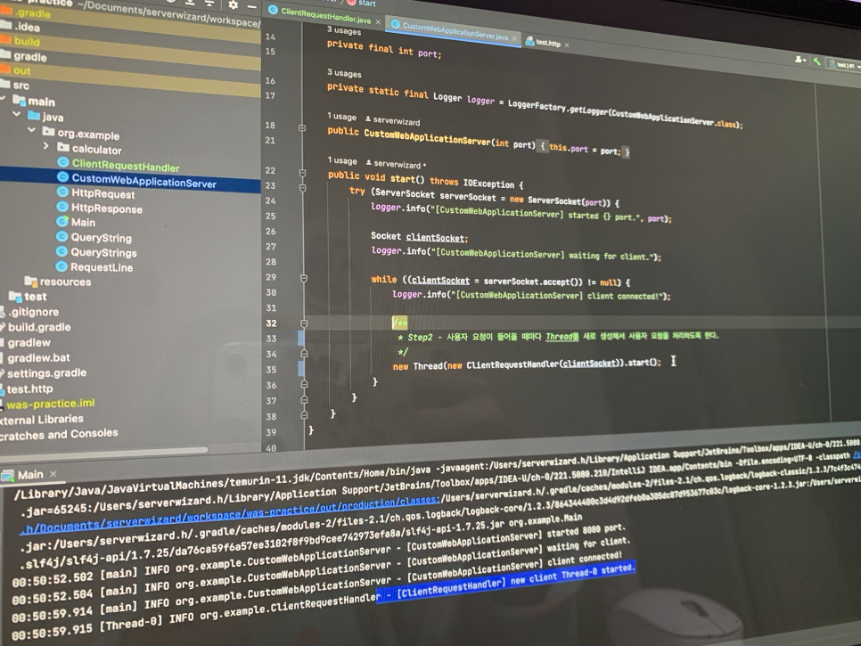Viewport: 861px width, 646px height.
Task: Open the gradlew.bat file
Action: coord(38,358)
